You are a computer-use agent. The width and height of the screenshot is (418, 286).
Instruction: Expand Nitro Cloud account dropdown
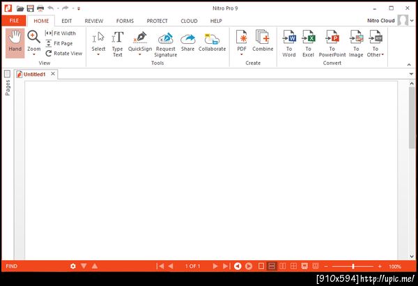(x=412, y=20)
